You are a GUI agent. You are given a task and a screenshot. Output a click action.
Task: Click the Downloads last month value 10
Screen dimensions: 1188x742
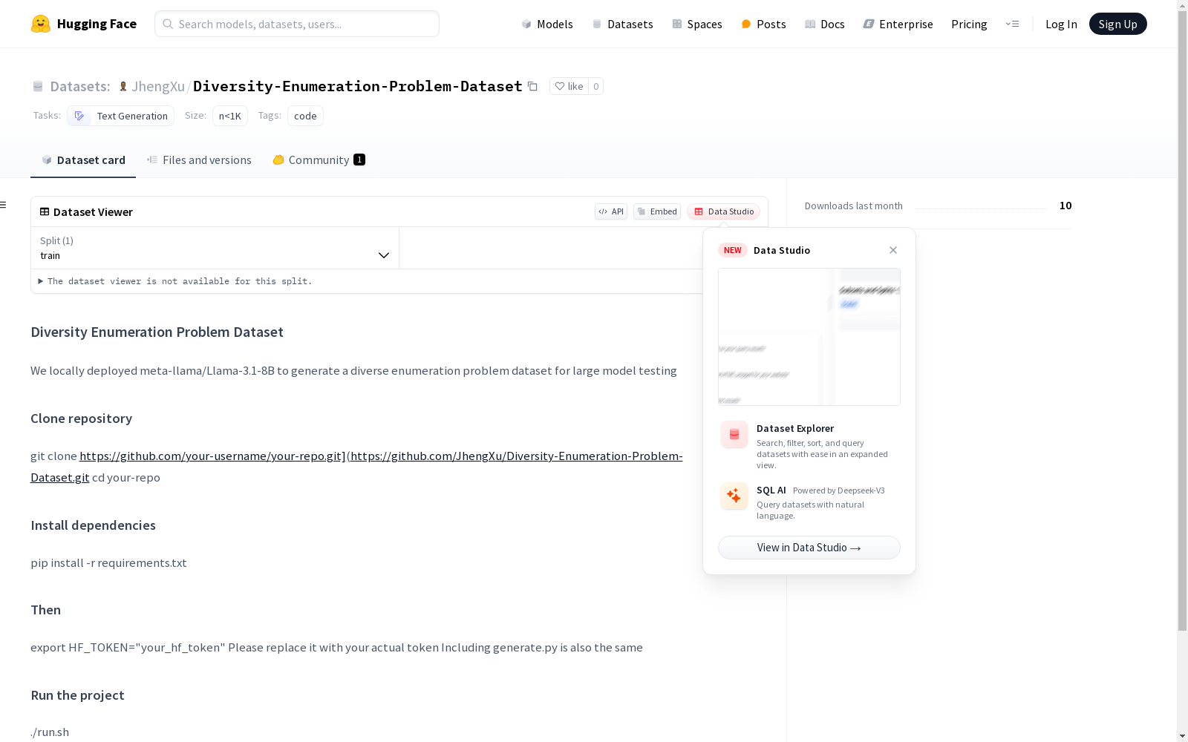[1065, 206]
